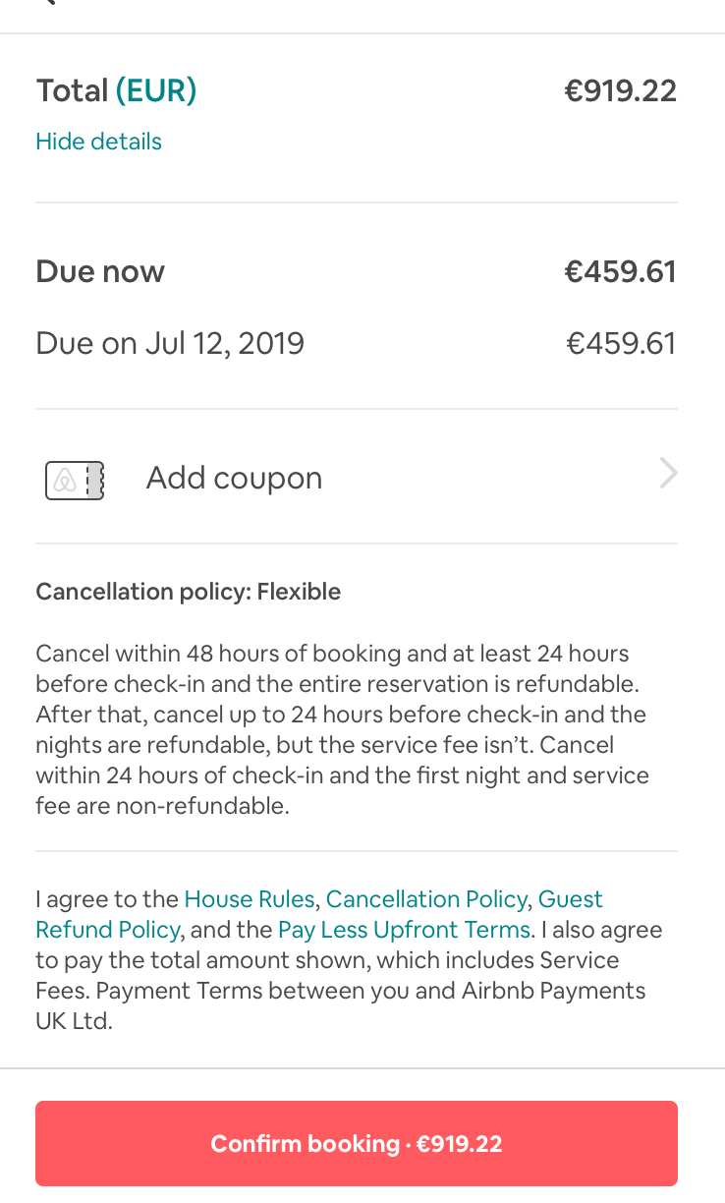Screen dimensions: 725x1203
Task: Select the Jul 12 installment €459.61 amount
Action: pos(621,343)
